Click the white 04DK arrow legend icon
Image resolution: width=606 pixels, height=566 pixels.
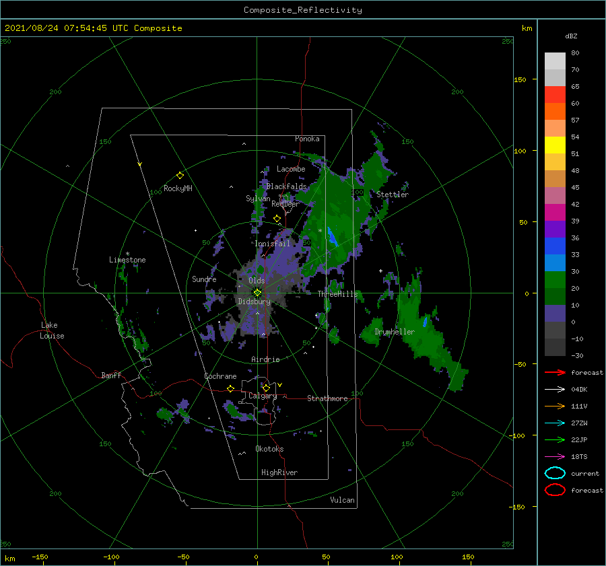555,390
